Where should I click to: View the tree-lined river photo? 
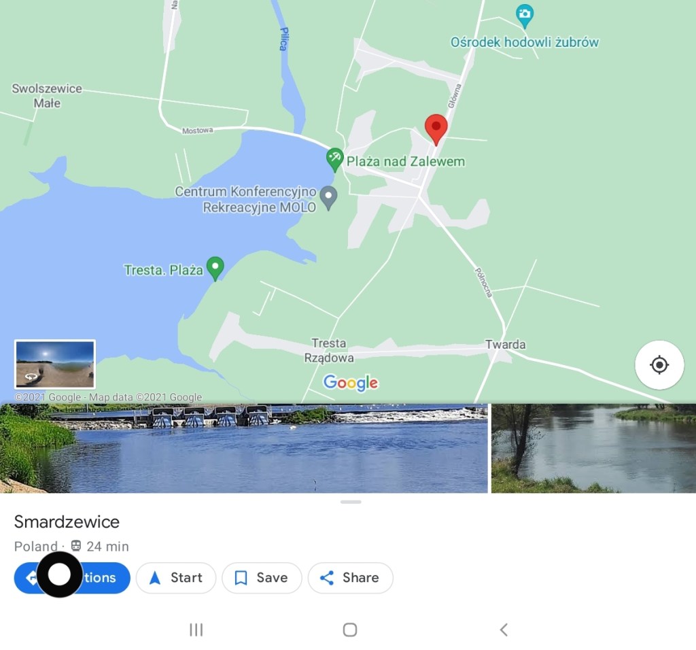click(593, 449)
